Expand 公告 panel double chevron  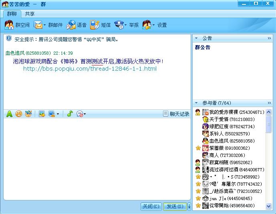click(x=269, y=38)
